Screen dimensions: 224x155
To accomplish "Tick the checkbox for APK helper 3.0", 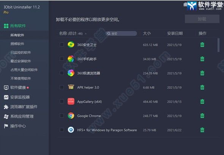I will [62, 87].
